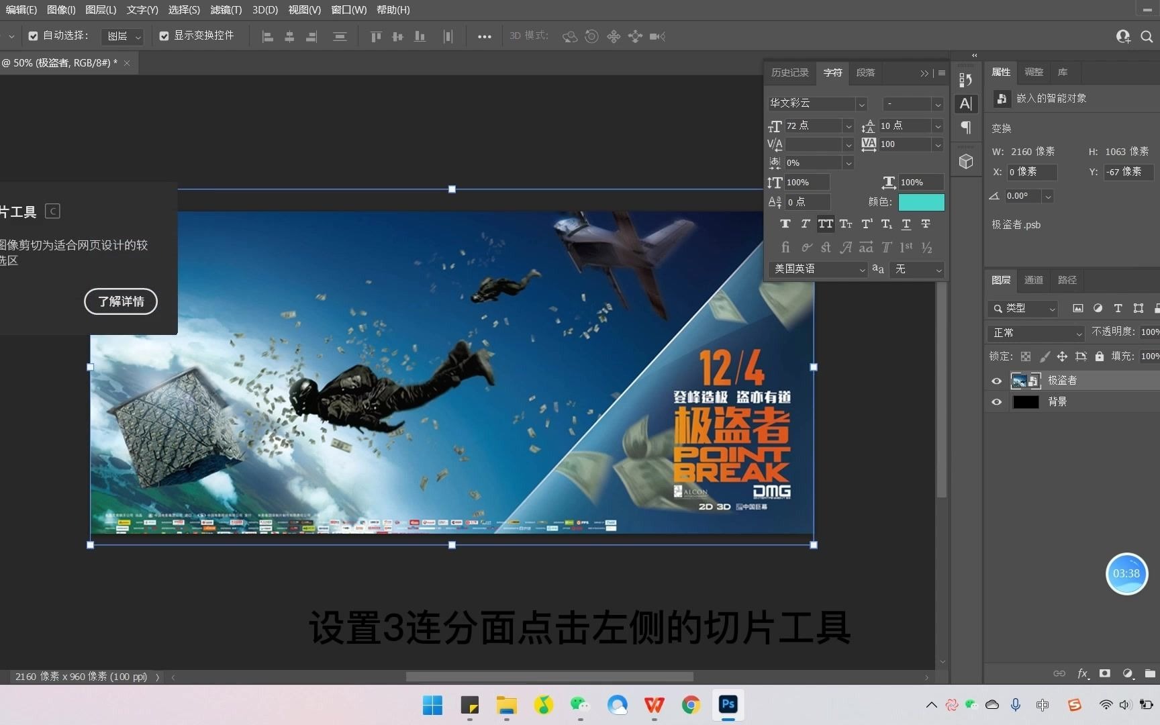This screenshot has height=725, width=1160.
Task: Open the 10 点 leading dropdown
Action: point(938,126)
